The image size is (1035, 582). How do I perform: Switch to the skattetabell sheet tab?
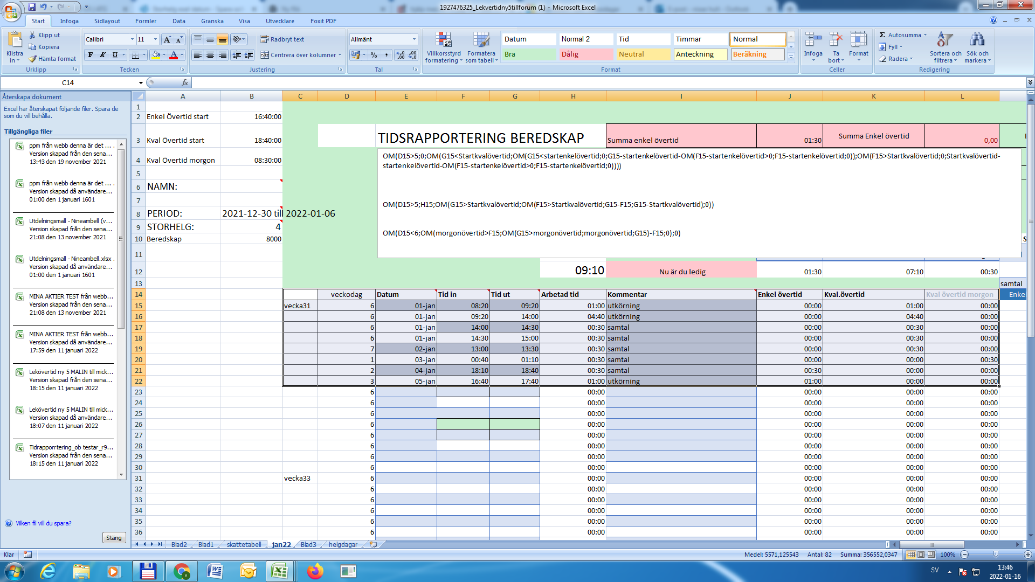click(x=244, y=544)
